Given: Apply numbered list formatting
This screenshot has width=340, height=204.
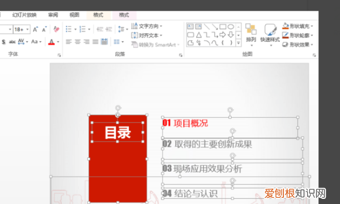Looking at the screenshot, I should tap(82, 29).
